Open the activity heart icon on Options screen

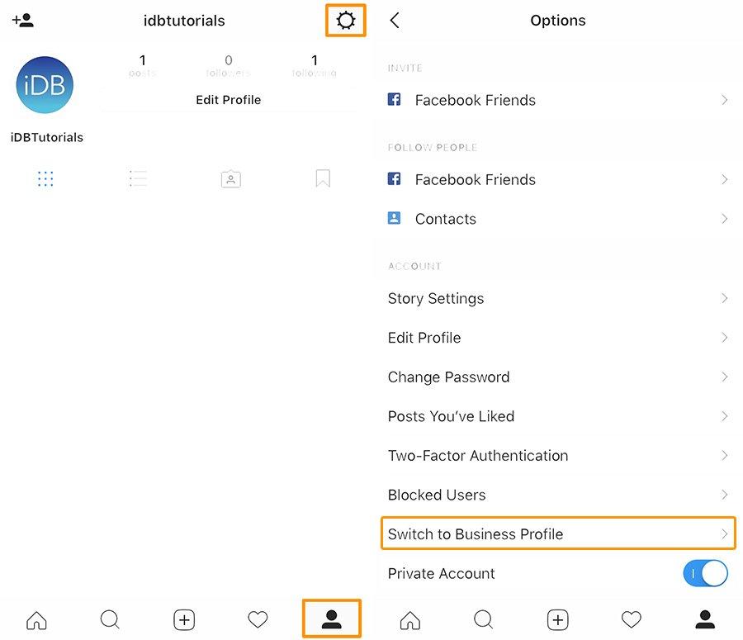(x=632, y=619)
